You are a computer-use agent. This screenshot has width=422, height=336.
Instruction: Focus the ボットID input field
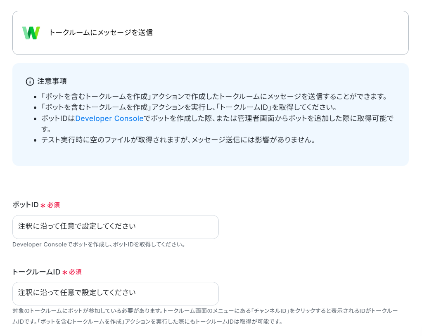[x=116, y=227]
